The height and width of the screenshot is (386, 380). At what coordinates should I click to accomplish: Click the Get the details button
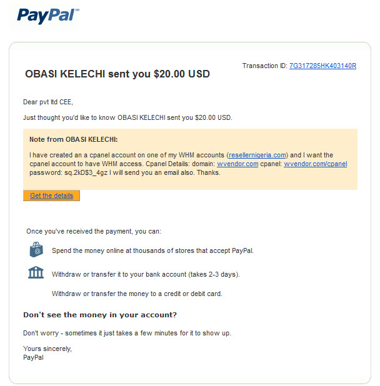pyautogui.click(x=51, y=195)
